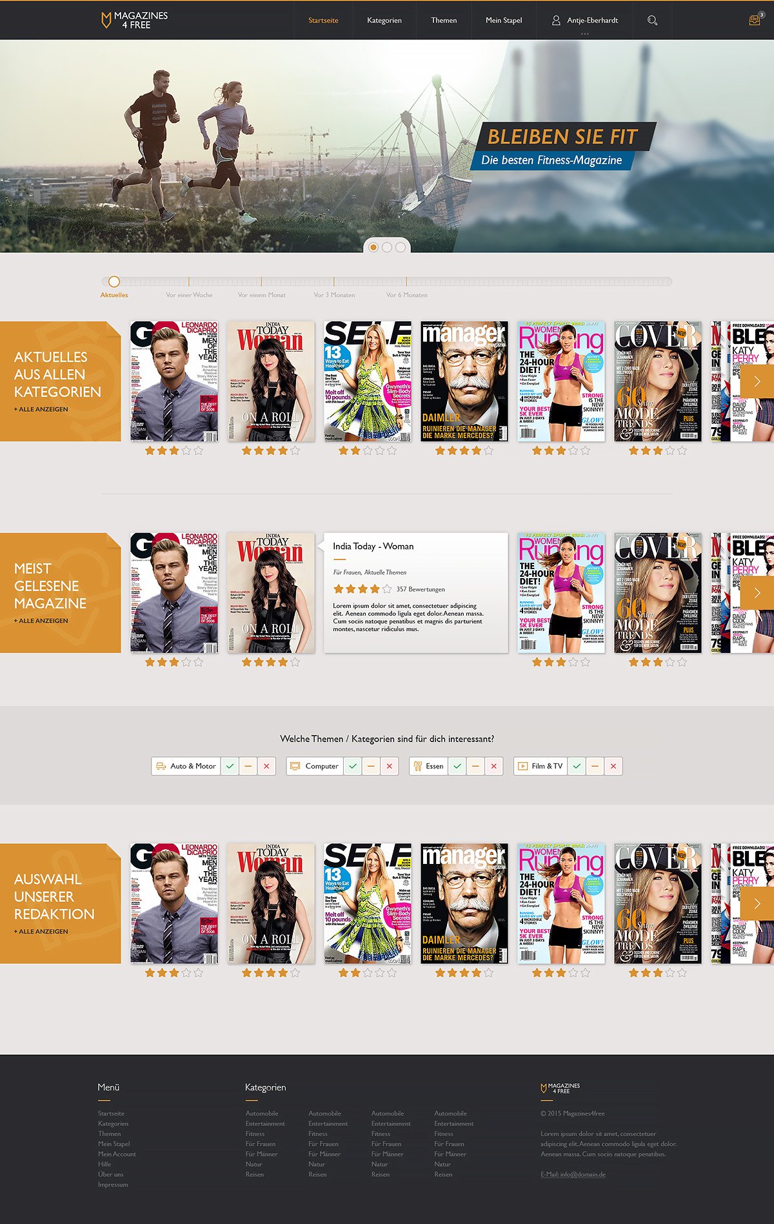Click Alle Anzeigen under Meist Gelesene Magazine
The height and width of the screenshot is (1224, 774).
[41, 621]
